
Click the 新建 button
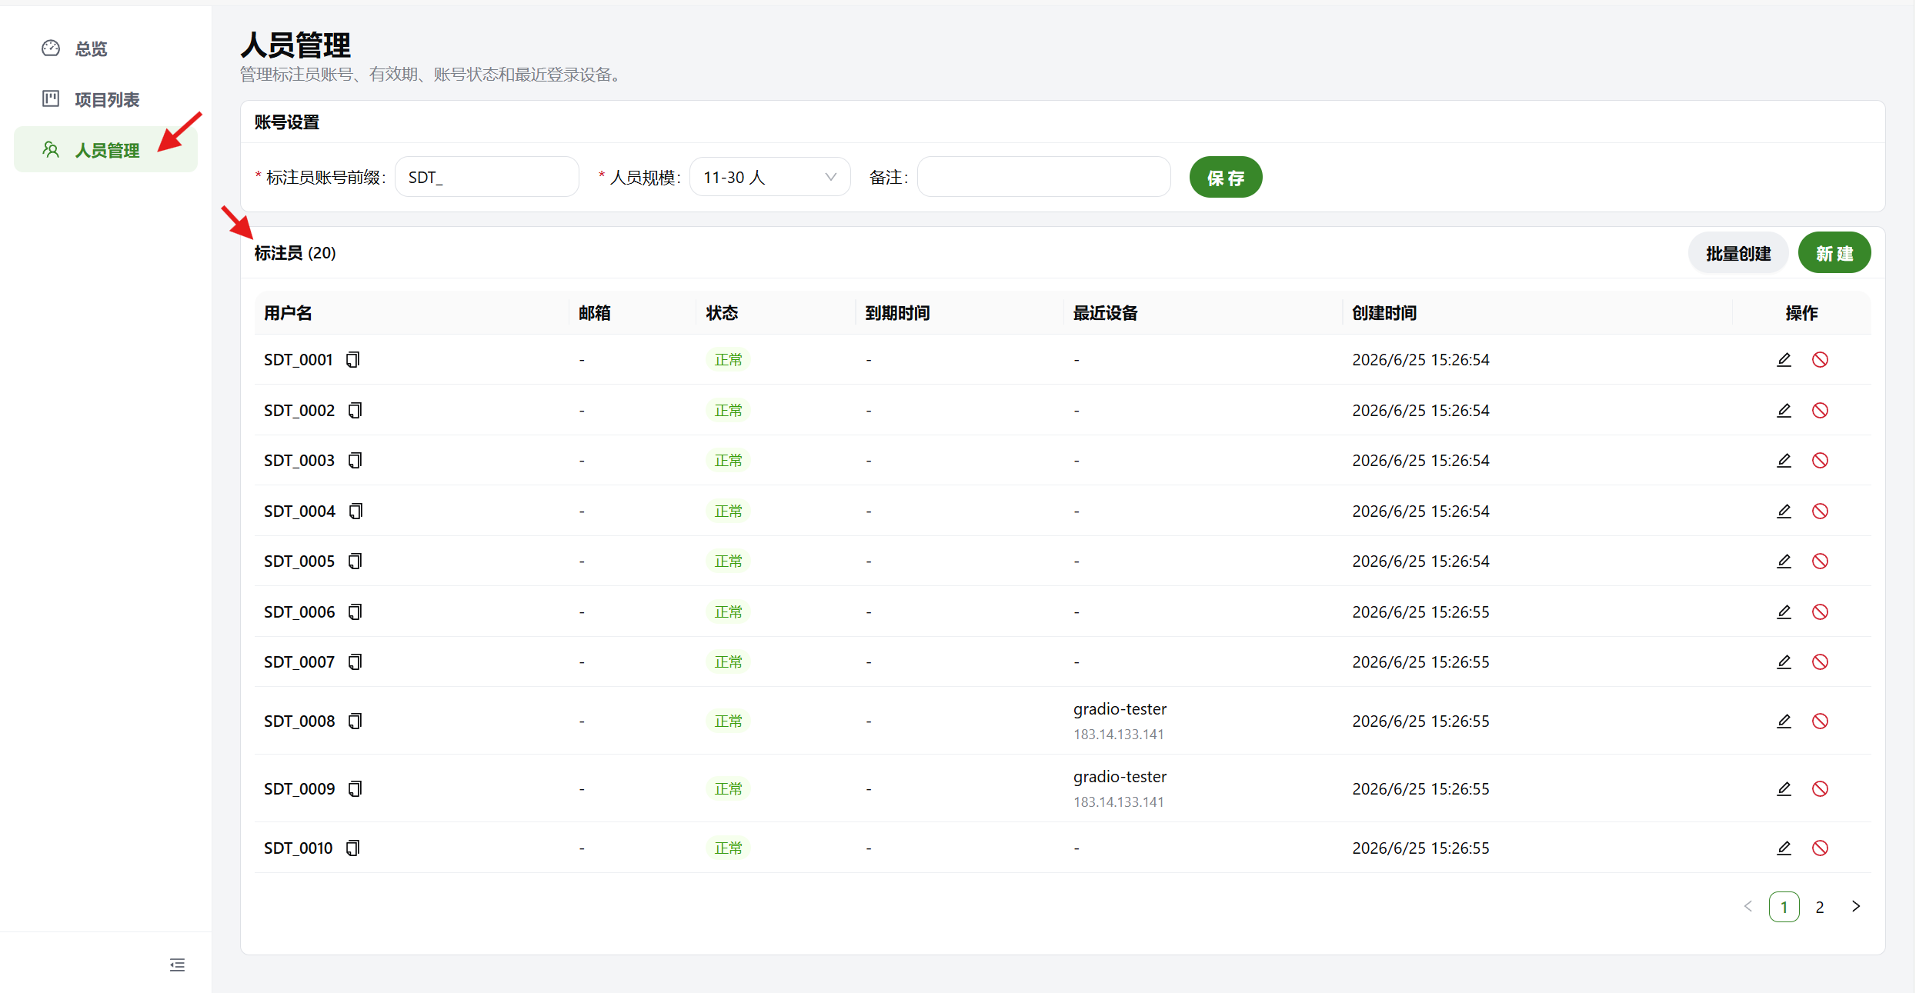point(1834,253)
